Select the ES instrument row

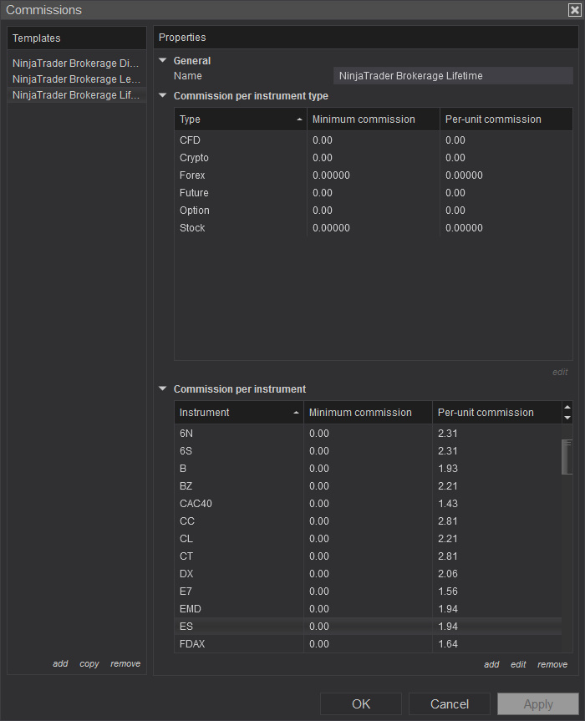[368, 627]
